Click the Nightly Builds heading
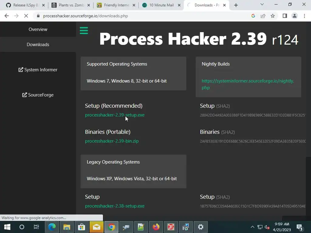Screen dimensions: 311x233 tap(216, 64)
